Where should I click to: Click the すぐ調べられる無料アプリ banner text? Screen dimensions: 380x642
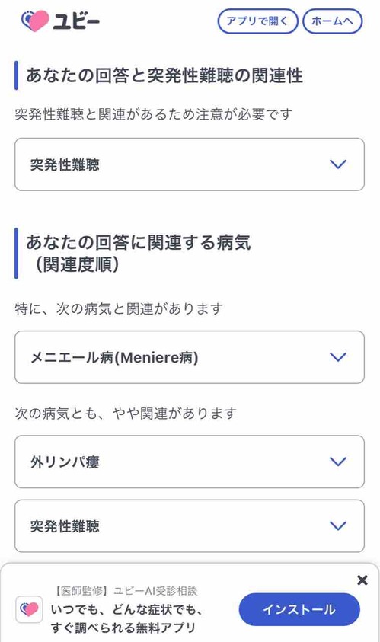123,628
